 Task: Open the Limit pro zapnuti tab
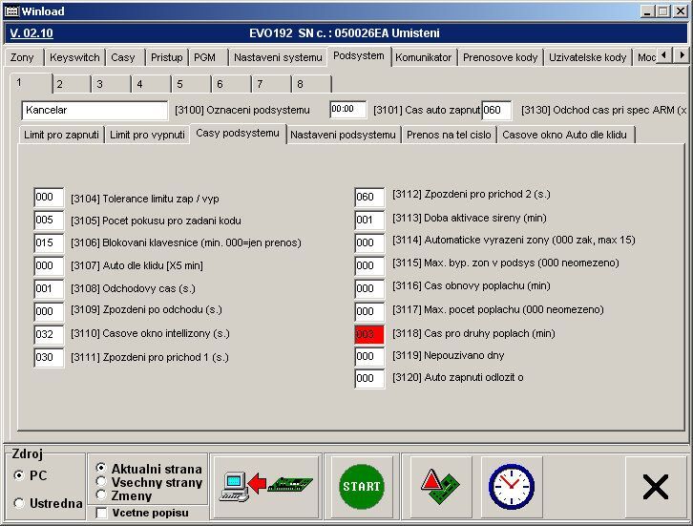[x=61, y=135]
